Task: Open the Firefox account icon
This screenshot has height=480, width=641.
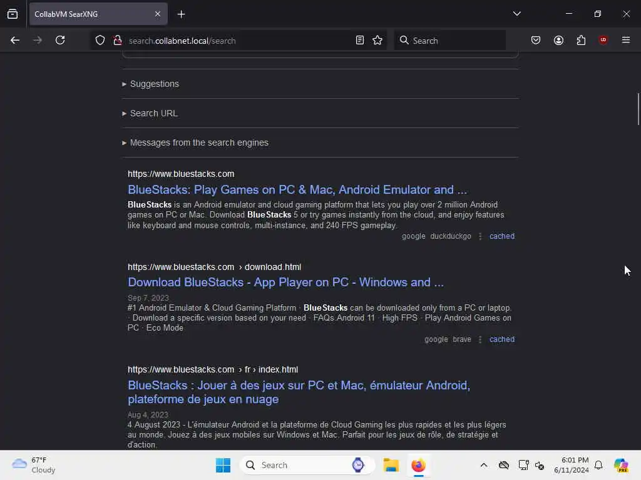Action: click(558, 40)
